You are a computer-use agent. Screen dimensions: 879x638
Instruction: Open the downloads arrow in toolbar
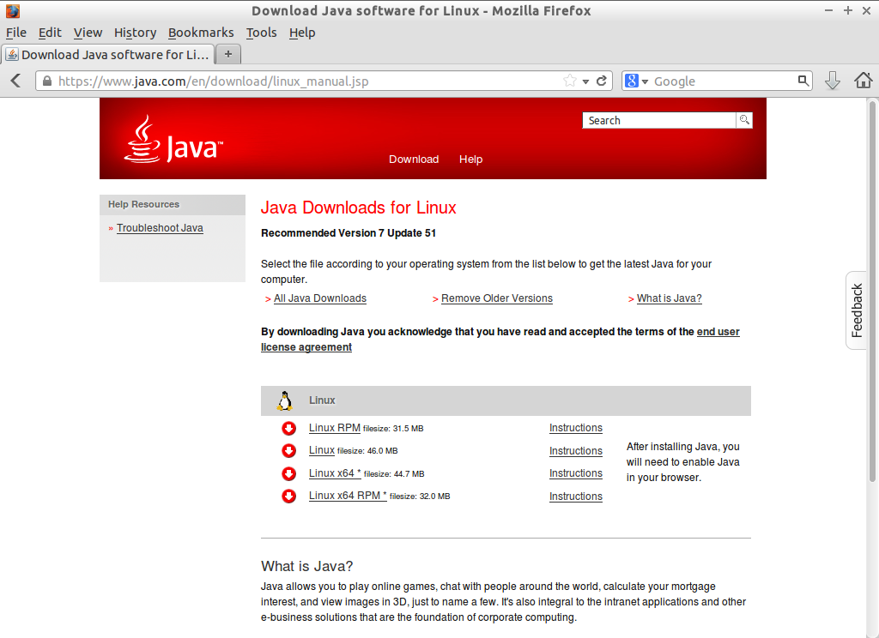[833, 81]
